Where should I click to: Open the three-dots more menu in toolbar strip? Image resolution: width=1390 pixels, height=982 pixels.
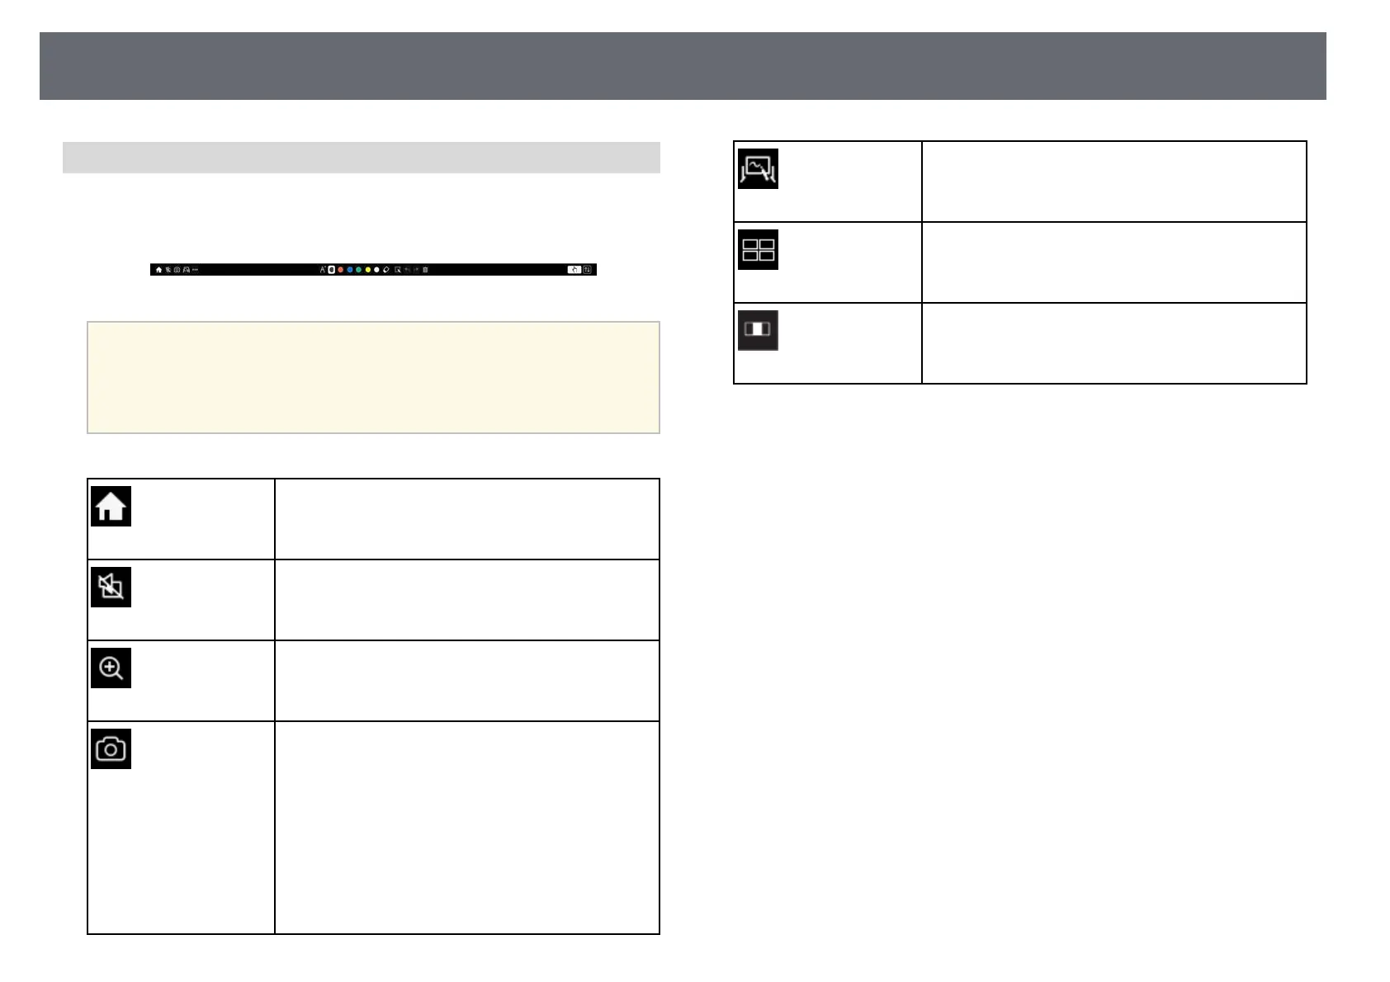coord(195,270)
